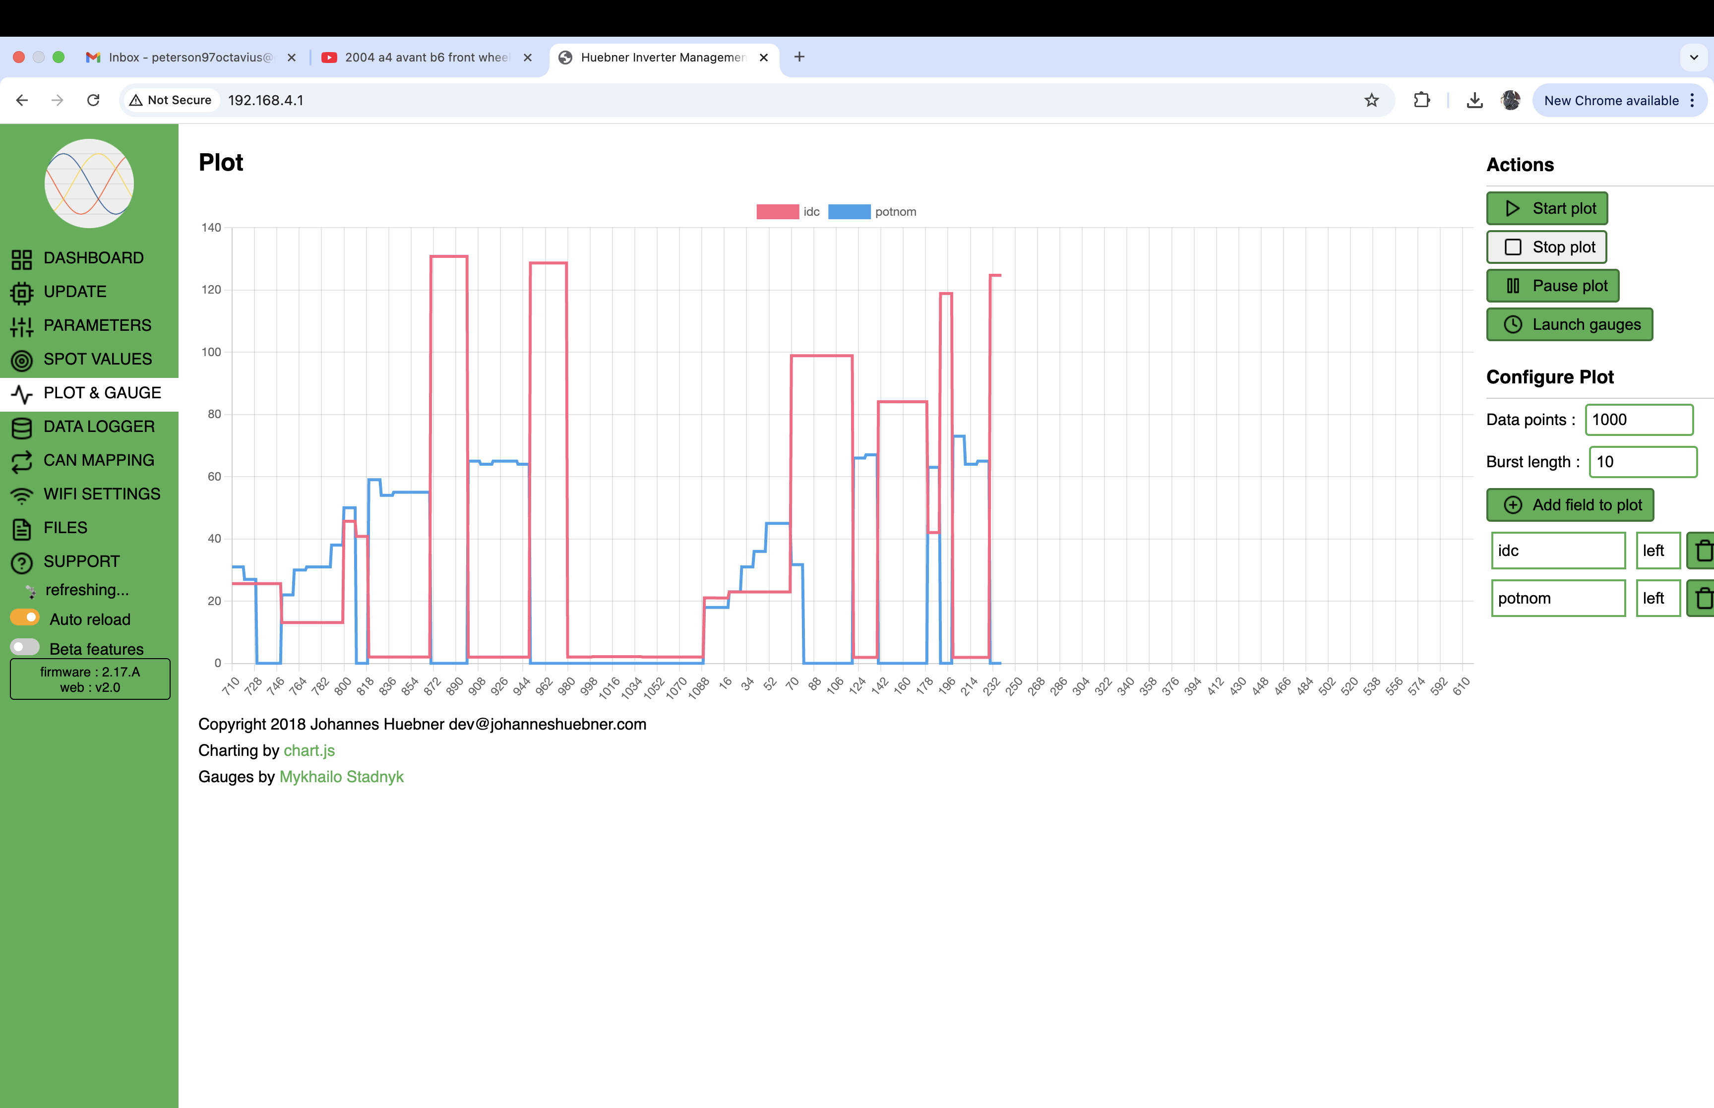1714x1108 pixels.
Task: Toggle the Auto reload switch
Action: (25, 618)
